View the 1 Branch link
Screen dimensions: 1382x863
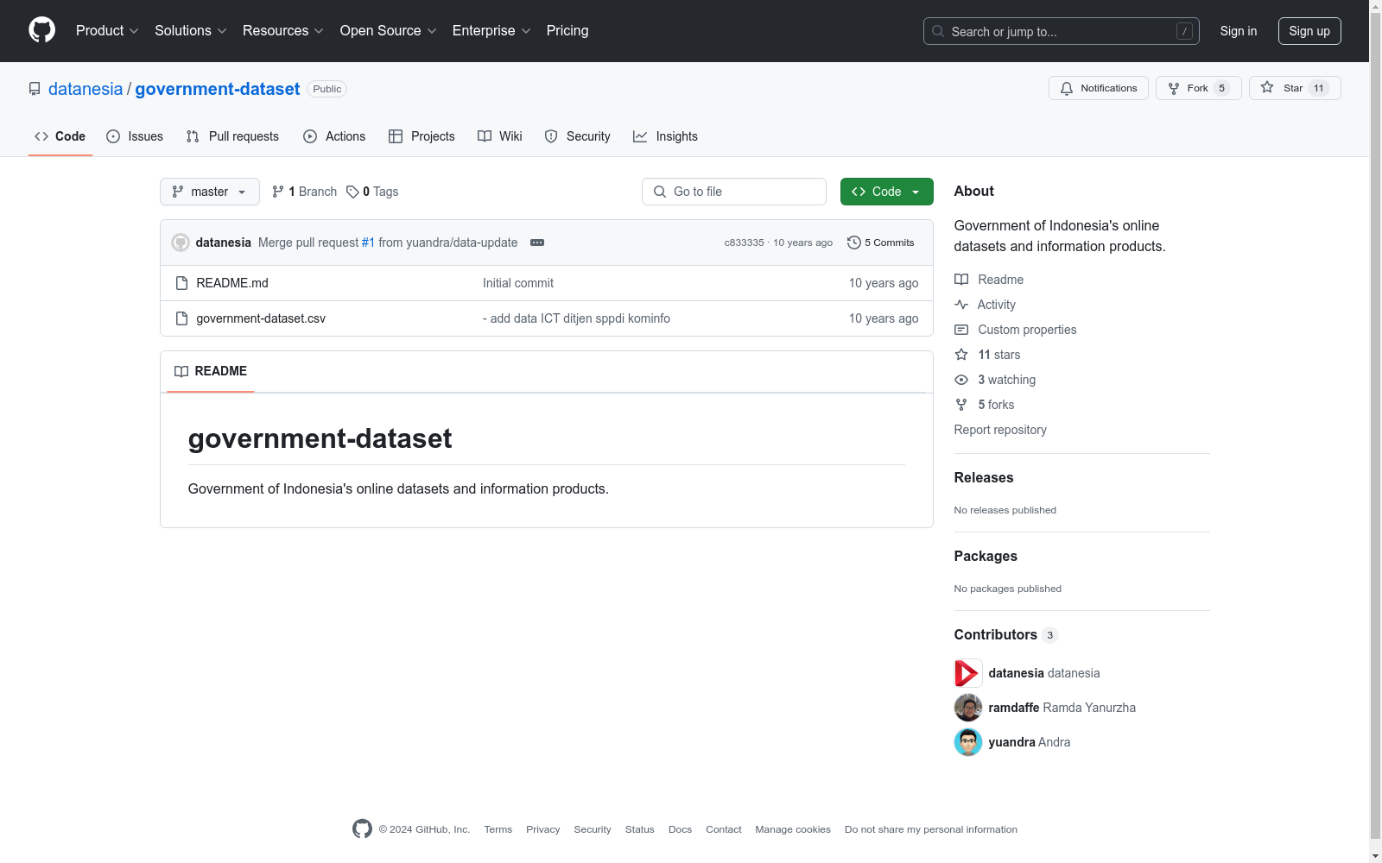coord(304,192)
